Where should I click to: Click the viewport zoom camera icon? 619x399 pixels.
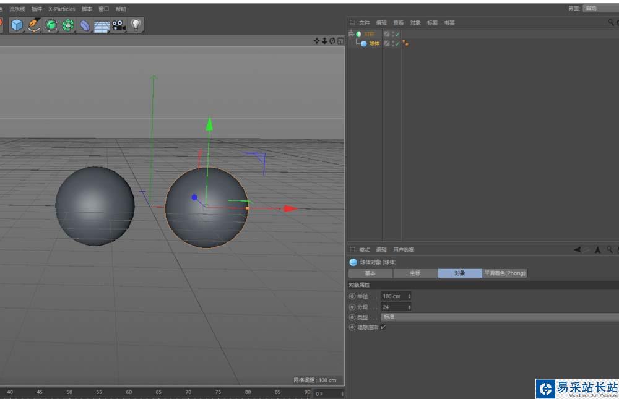point(324,41)
